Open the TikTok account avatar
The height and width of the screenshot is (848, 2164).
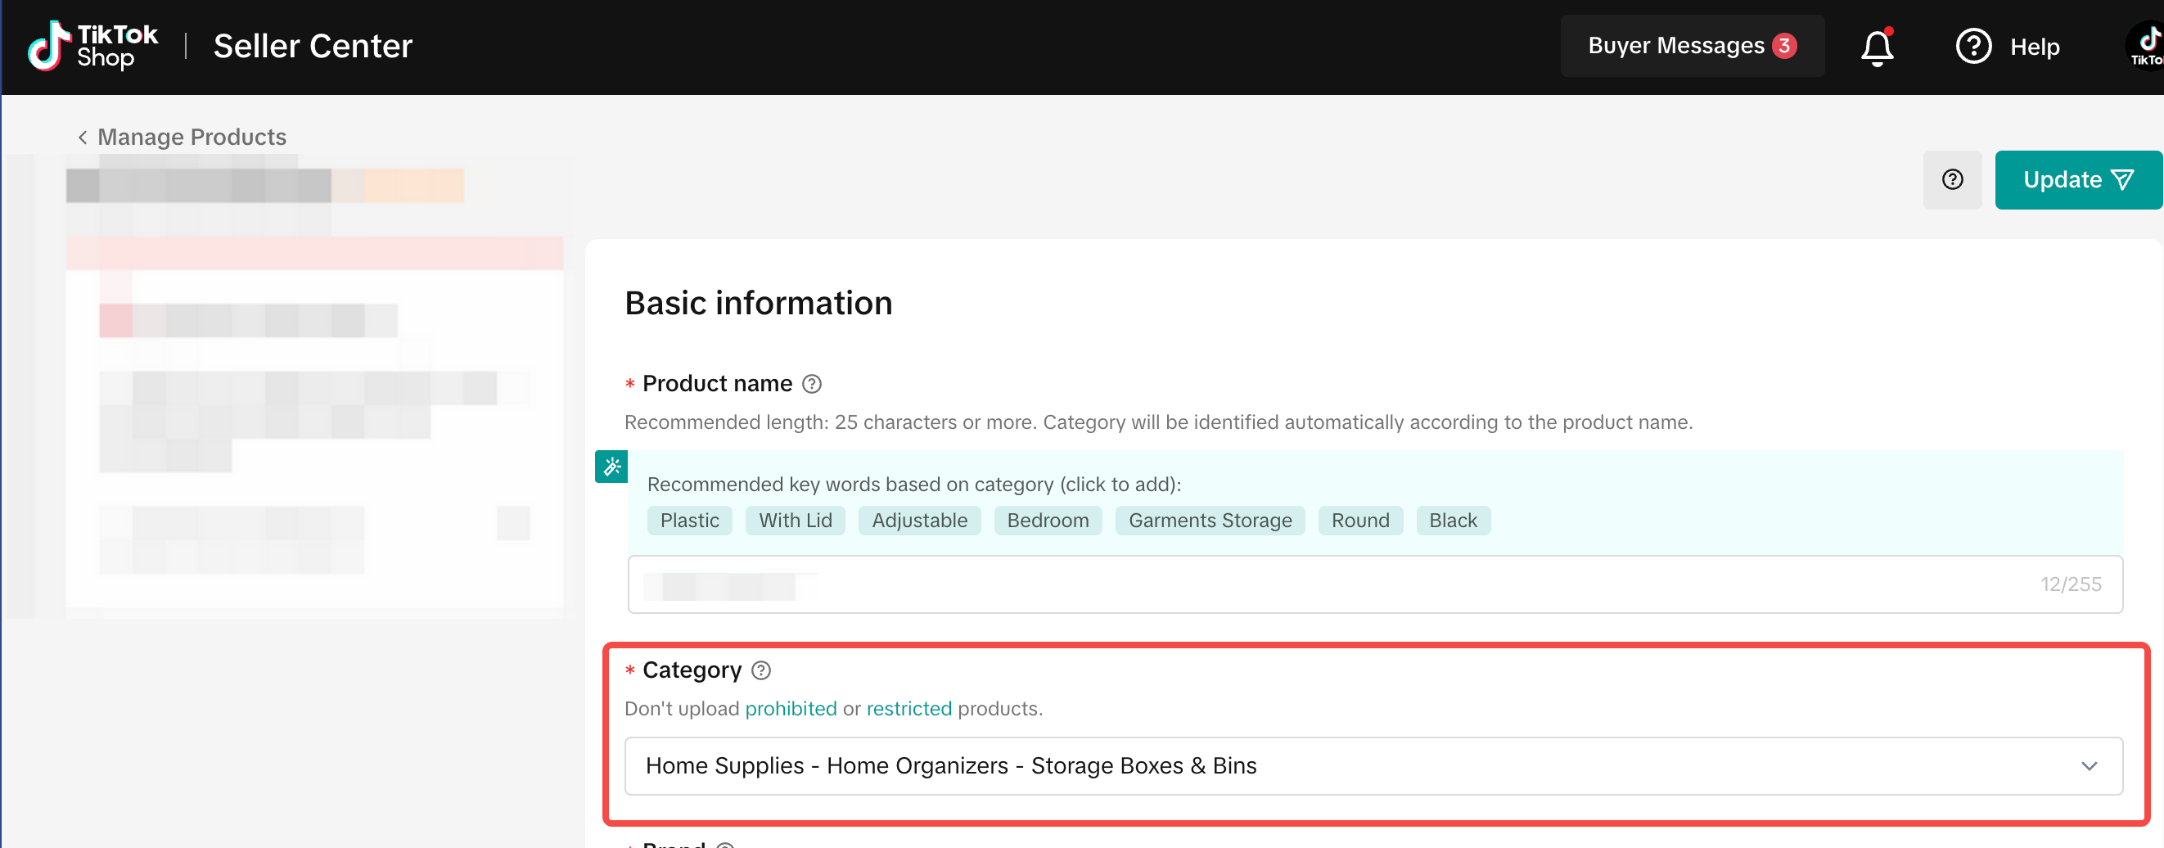click(x=2145, y=46)
